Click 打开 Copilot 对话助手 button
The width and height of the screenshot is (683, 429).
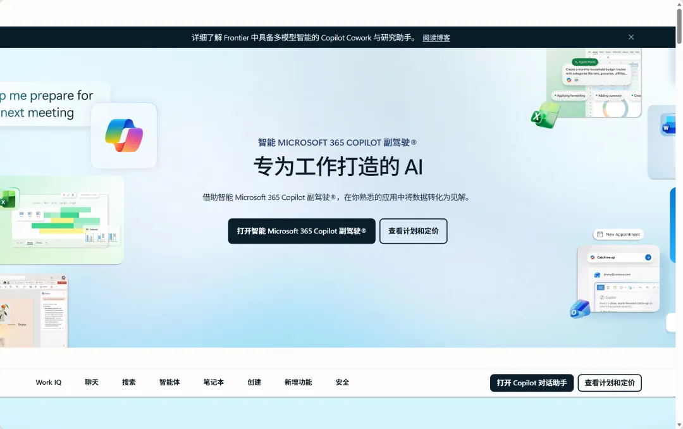tap(531, 383)
